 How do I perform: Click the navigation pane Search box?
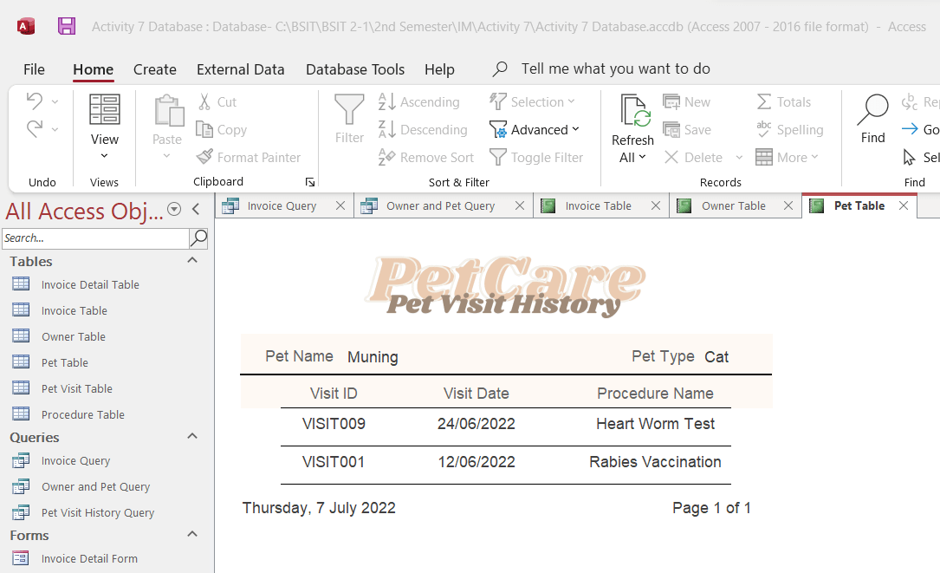click(x=94, y=238)
